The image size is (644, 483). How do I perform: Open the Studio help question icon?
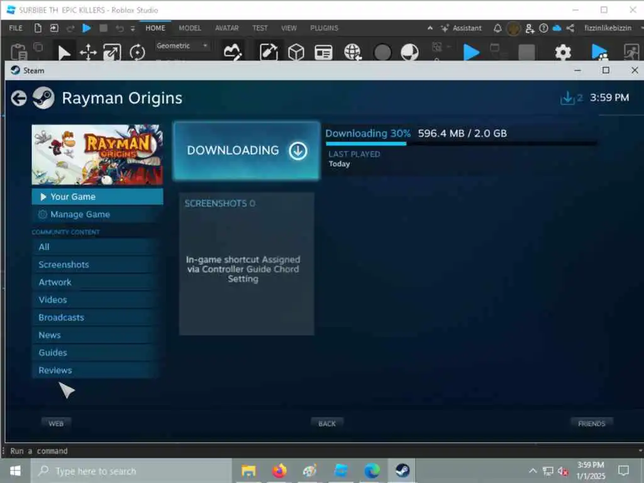click(543, 28)
